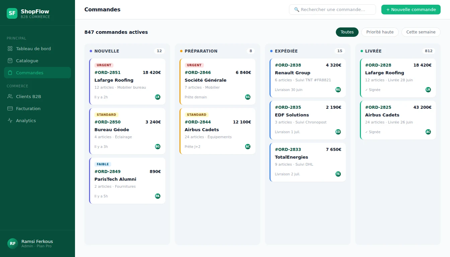Screen dimensions: 450x257
Task: Open Facturation from the sidebar
Action: 37,108
